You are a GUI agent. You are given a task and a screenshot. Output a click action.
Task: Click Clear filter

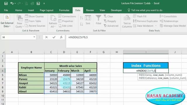108,16
